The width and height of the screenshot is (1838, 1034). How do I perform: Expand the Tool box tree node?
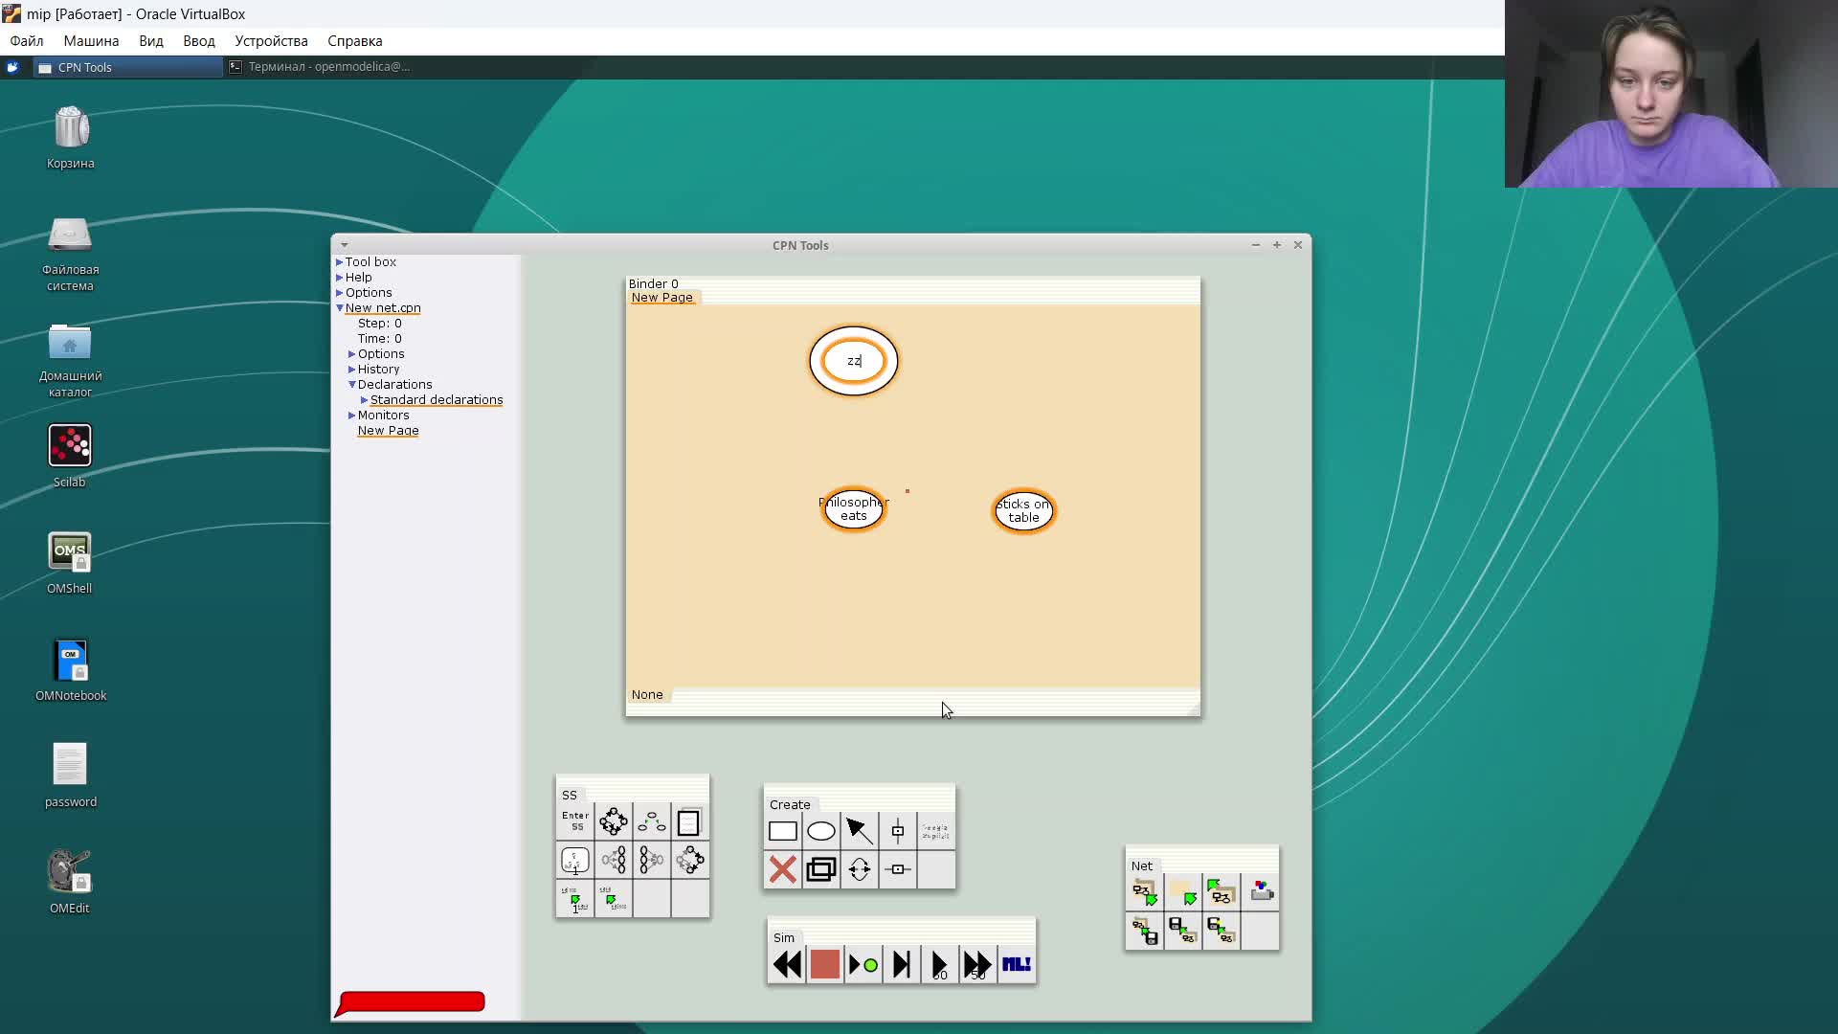pos(339,261)
